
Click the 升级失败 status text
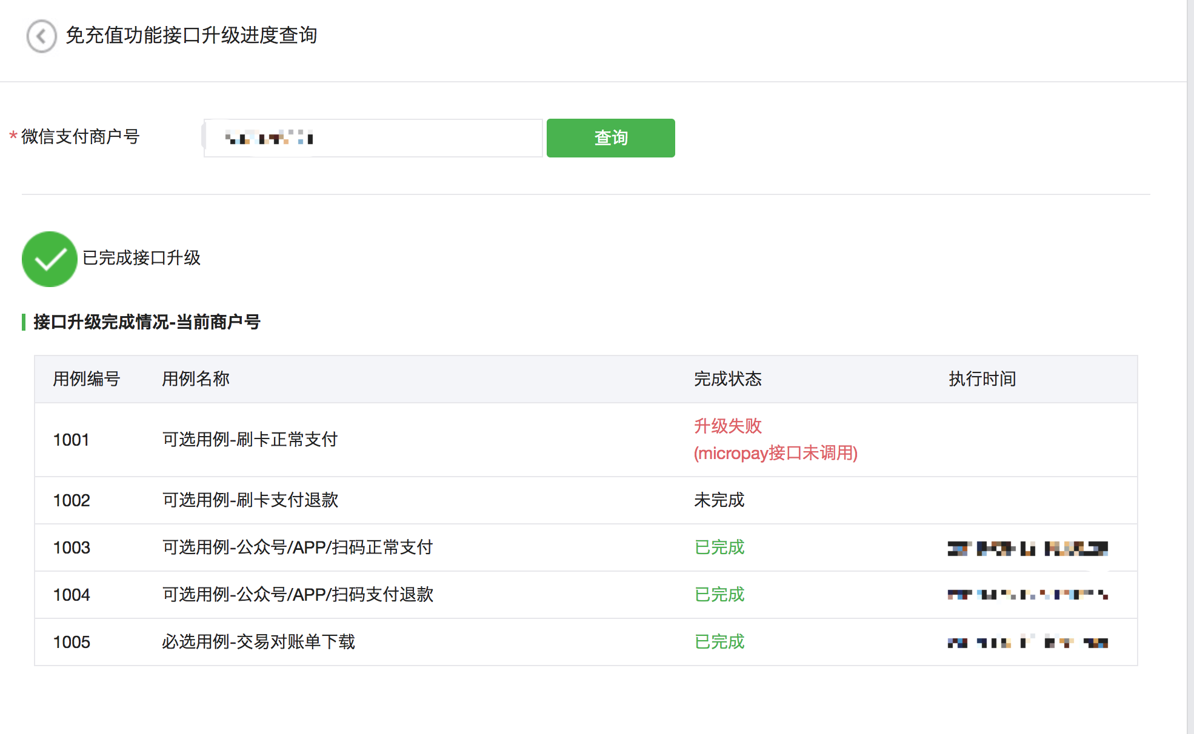point(727,426)
